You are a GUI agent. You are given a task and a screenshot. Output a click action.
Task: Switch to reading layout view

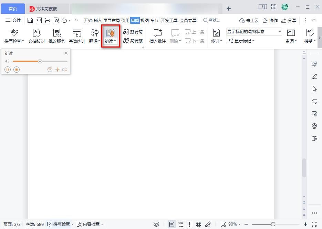(x=189, y=224)
